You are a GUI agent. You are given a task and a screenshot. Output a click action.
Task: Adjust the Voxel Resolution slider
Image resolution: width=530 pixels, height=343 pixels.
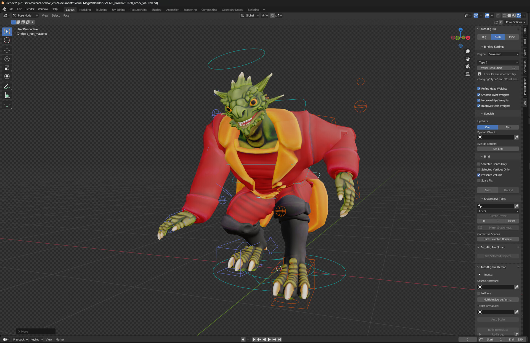tap(498, 68)
